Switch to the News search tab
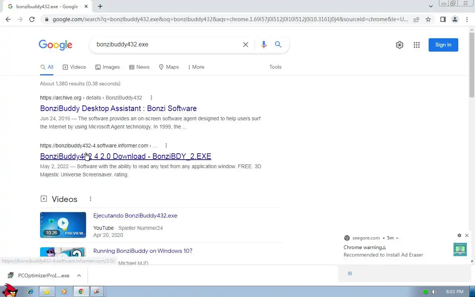This screenshot has width=475, height=297. tap(139, 67)
